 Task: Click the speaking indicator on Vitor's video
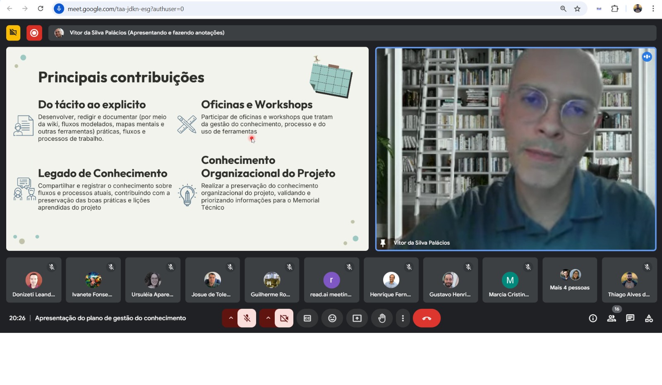point(647,57)
